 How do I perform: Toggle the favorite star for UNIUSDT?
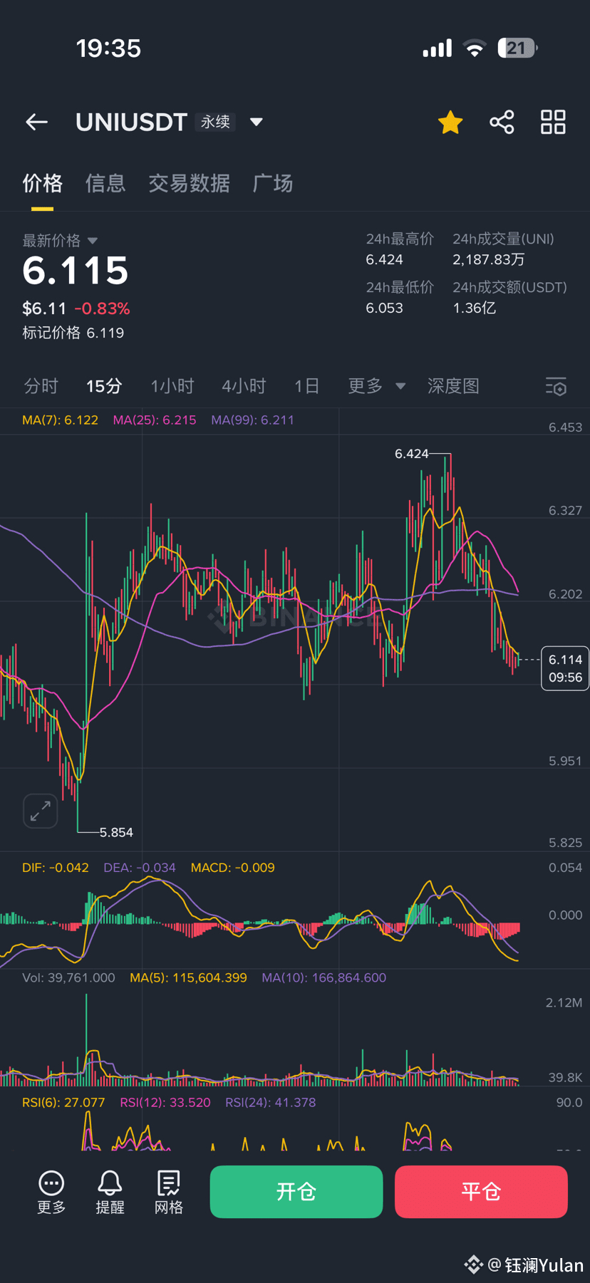[x=450, y=123]
